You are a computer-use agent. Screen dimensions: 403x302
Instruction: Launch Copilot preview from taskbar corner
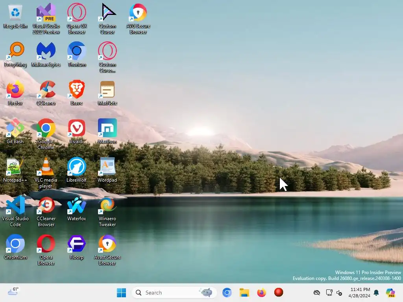(x=390, y=293)
